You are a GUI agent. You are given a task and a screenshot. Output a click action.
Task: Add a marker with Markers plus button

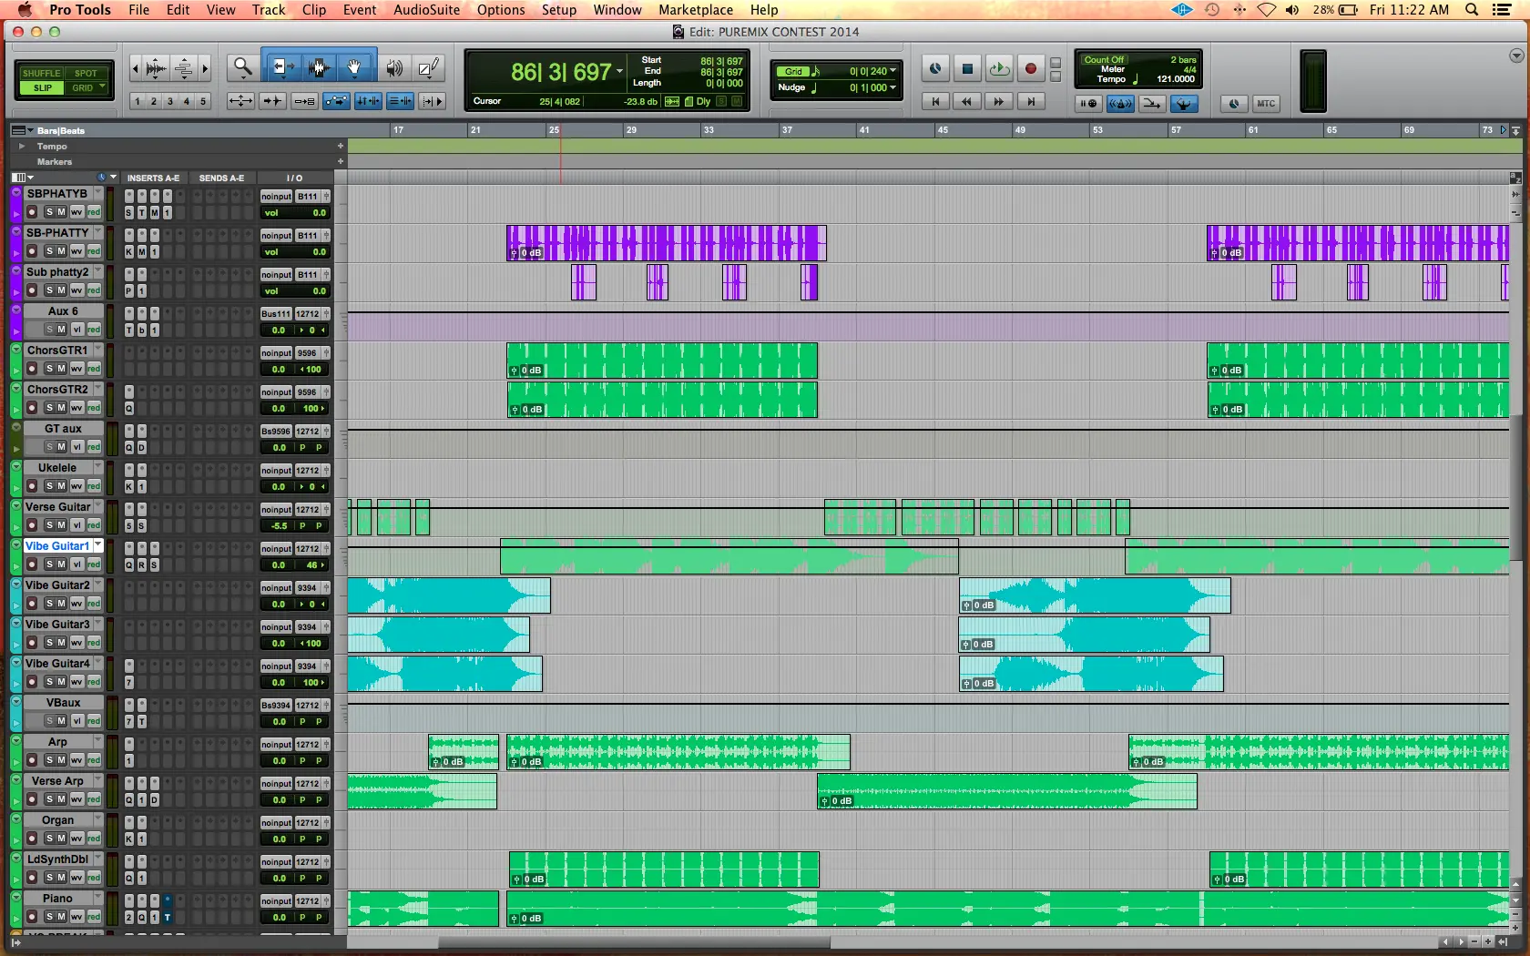[x=341, y=161]
